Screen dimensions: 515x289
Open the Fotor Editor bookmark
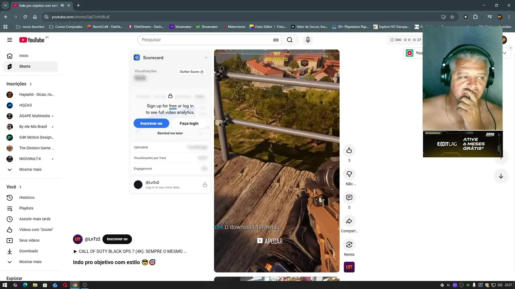coord(268,27)
